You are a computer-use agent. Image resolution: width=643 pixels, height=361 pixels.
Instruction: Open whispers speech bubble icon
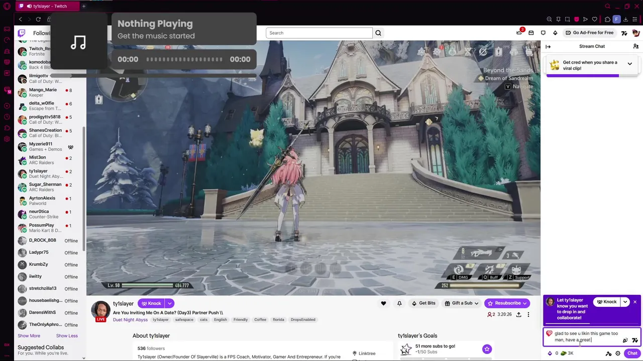[543, 33]
